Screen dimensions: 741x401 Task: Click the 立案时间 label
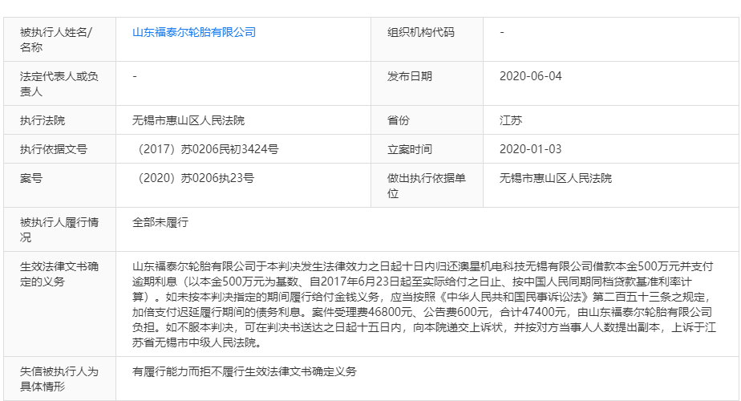tap(409, 149)
